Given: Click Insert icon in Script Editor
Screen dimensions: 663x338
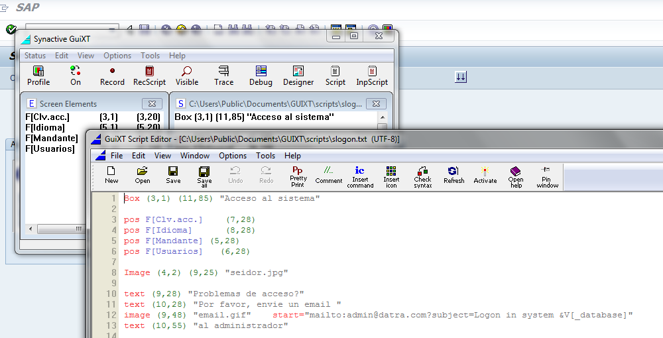Looking at the screenshot, I should coord(391,176).
